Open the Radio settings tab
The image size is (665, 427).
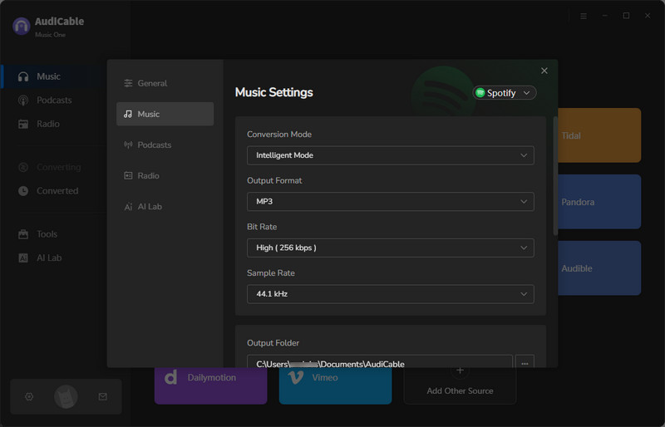coord(165,175)
